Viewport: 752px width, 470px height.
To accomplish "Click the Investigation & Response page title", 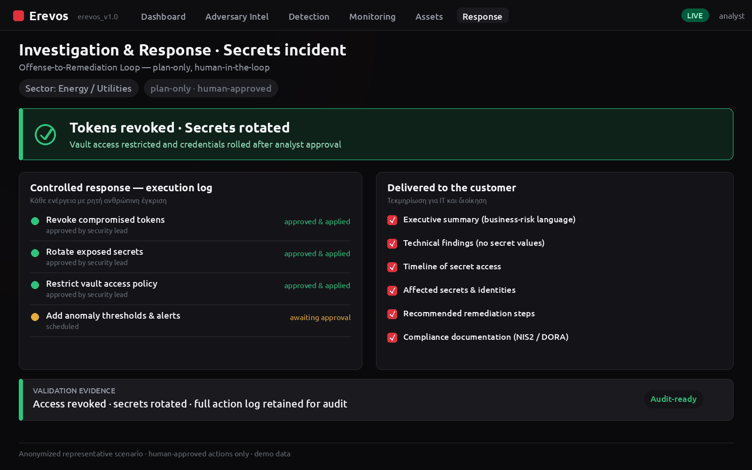I will point(182,50).
